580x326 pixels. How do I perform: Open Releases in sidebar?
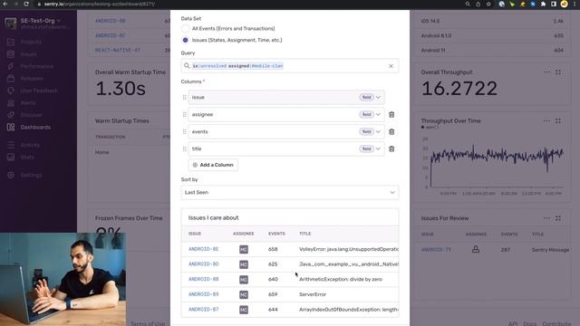click(x=32, y=79)
